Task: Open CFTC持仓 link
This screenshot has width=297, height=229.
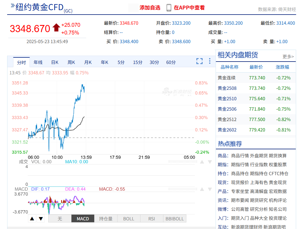Action: (x=279, y=173)
